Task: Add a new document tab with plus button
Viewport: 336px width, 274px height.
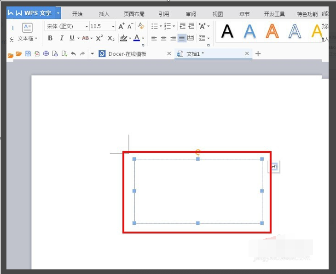Action: (x=258, y=54)
